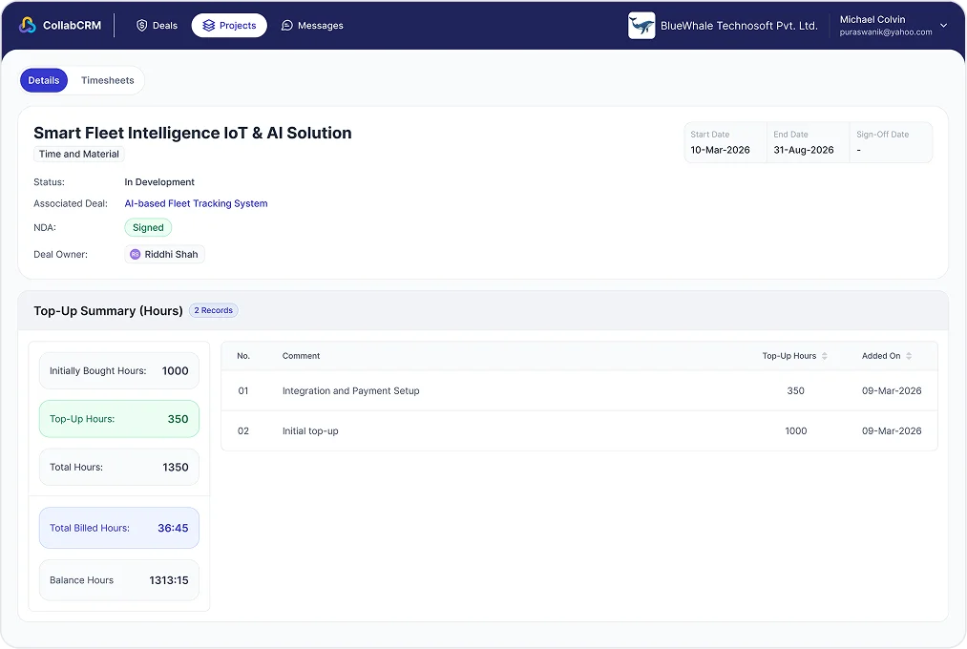Screen dimensions: 967x649
Task: Click the CollabCRM logo icon
Action: click(28, 25)
